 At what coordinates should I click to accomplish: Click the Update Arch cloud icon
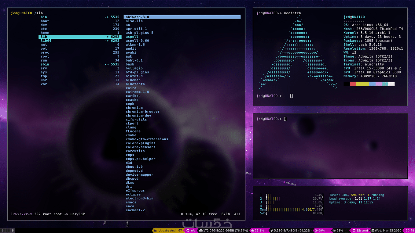(156, 231)
